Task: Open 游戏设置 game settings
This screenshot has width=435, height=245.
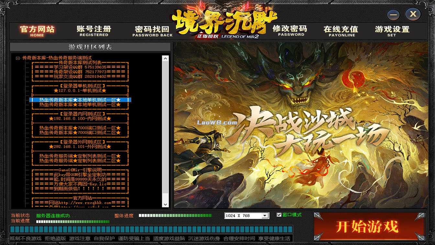Action: click(x=392, y=31)
